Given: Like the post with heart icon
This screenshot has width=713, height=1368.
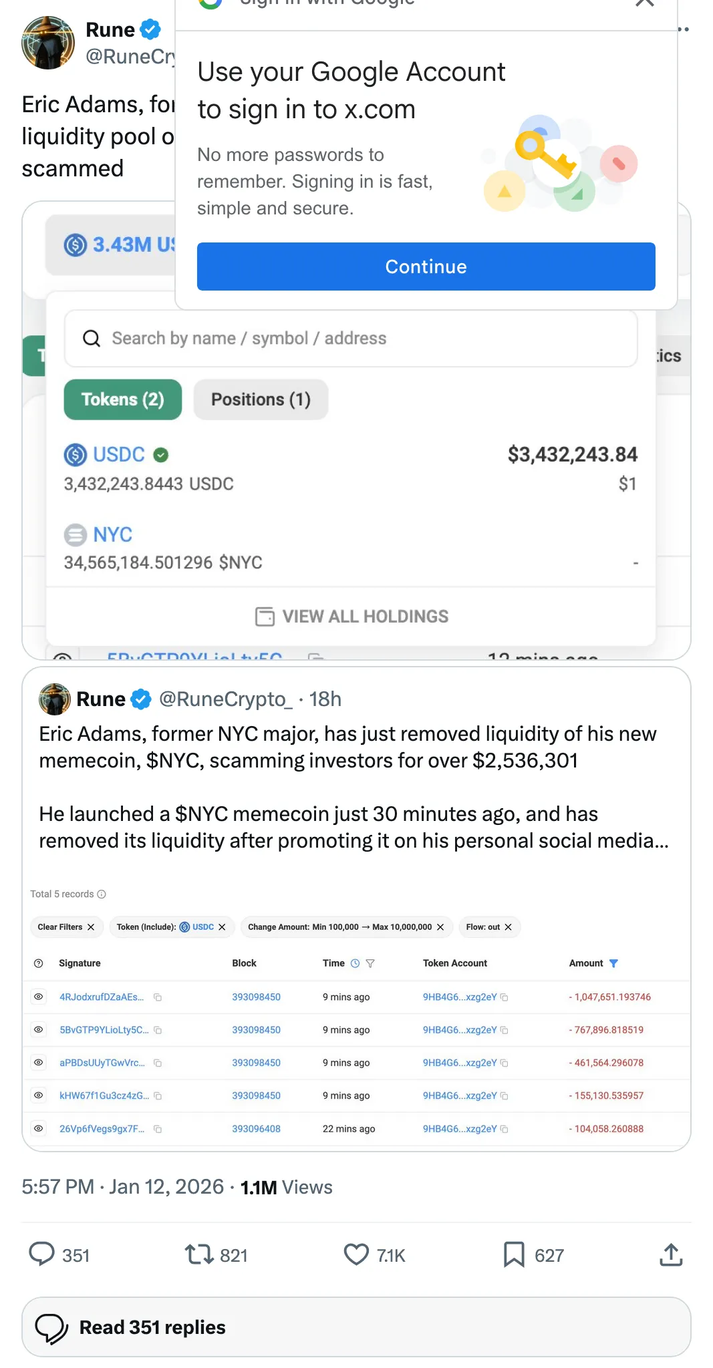Looking at the screenshot, I should (x=356, y=1254).
